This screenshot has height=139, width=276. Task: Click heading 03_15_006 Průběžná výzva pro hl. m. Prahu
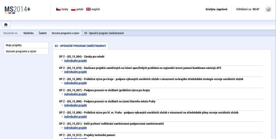coord(149,112)
